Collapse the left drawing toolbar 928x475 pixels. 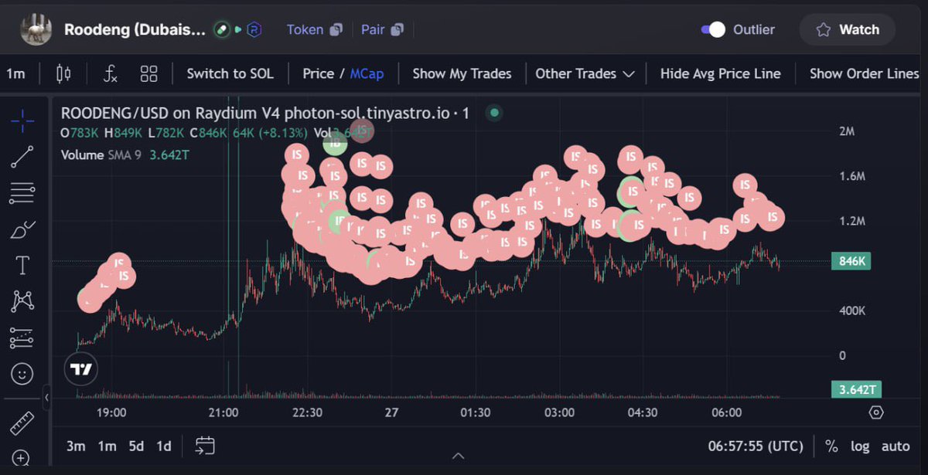46,398
